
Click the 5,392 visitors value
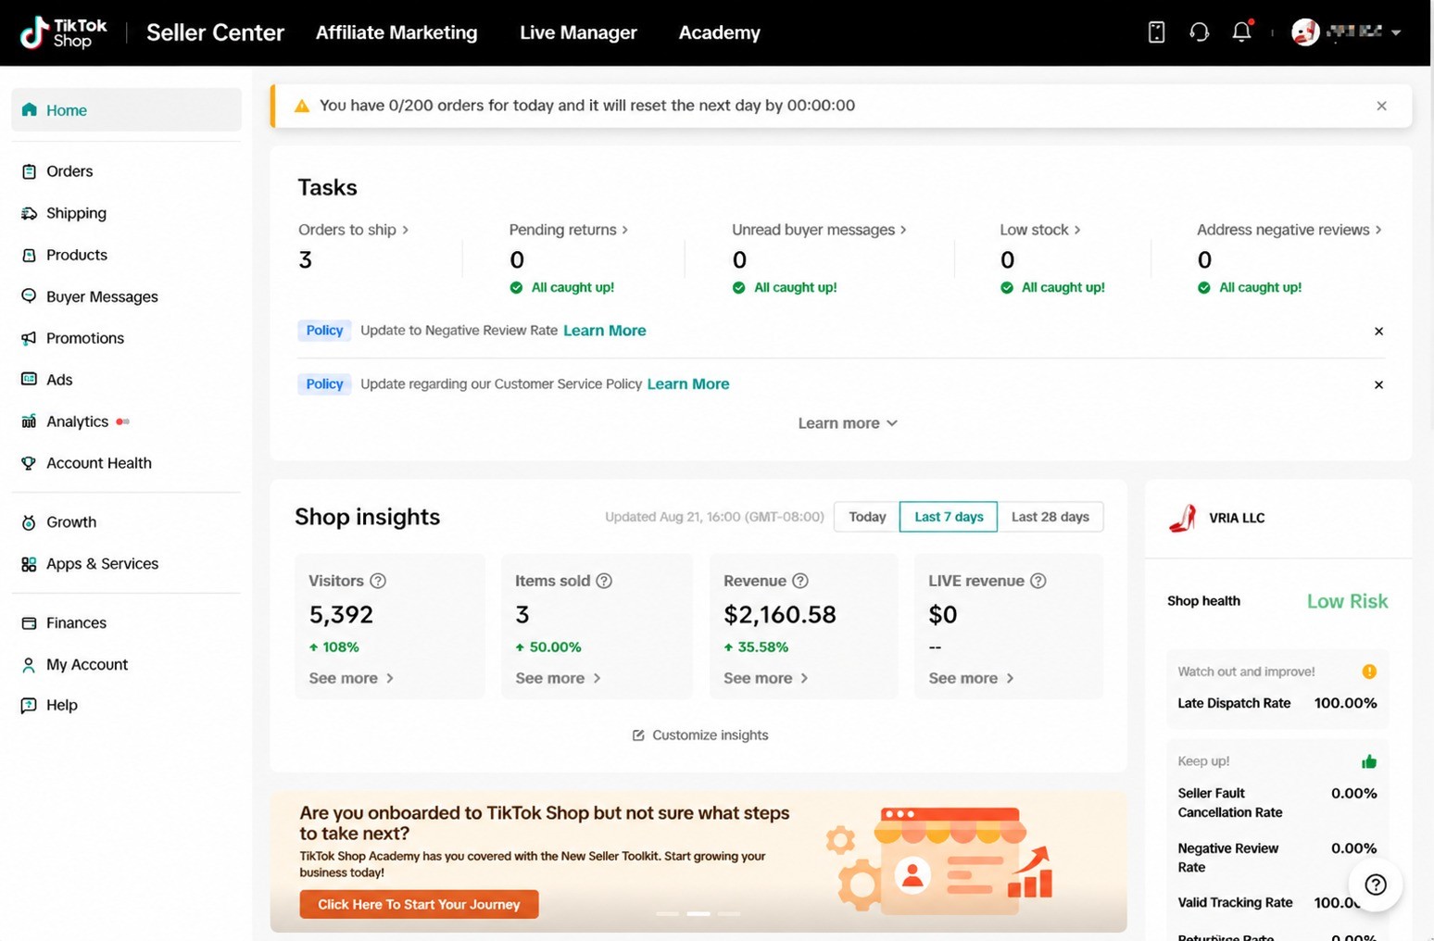[341, 614]
